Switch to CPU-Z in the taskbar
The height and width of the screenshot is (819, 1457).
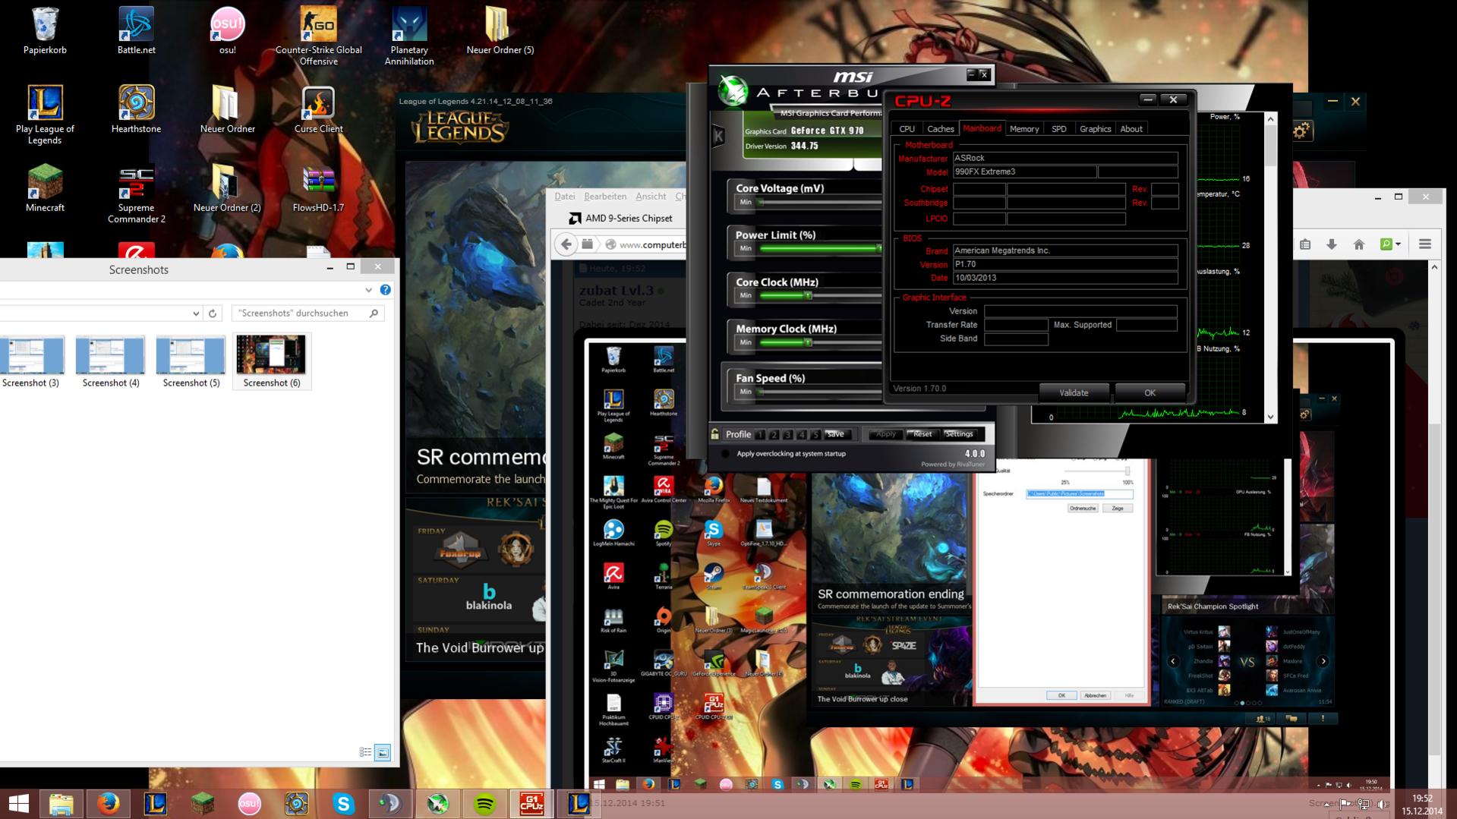pyautogui.click(x=531, y=804)
